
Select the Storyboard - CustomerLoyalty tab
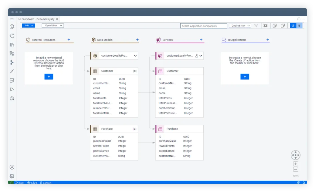(38, 19)
